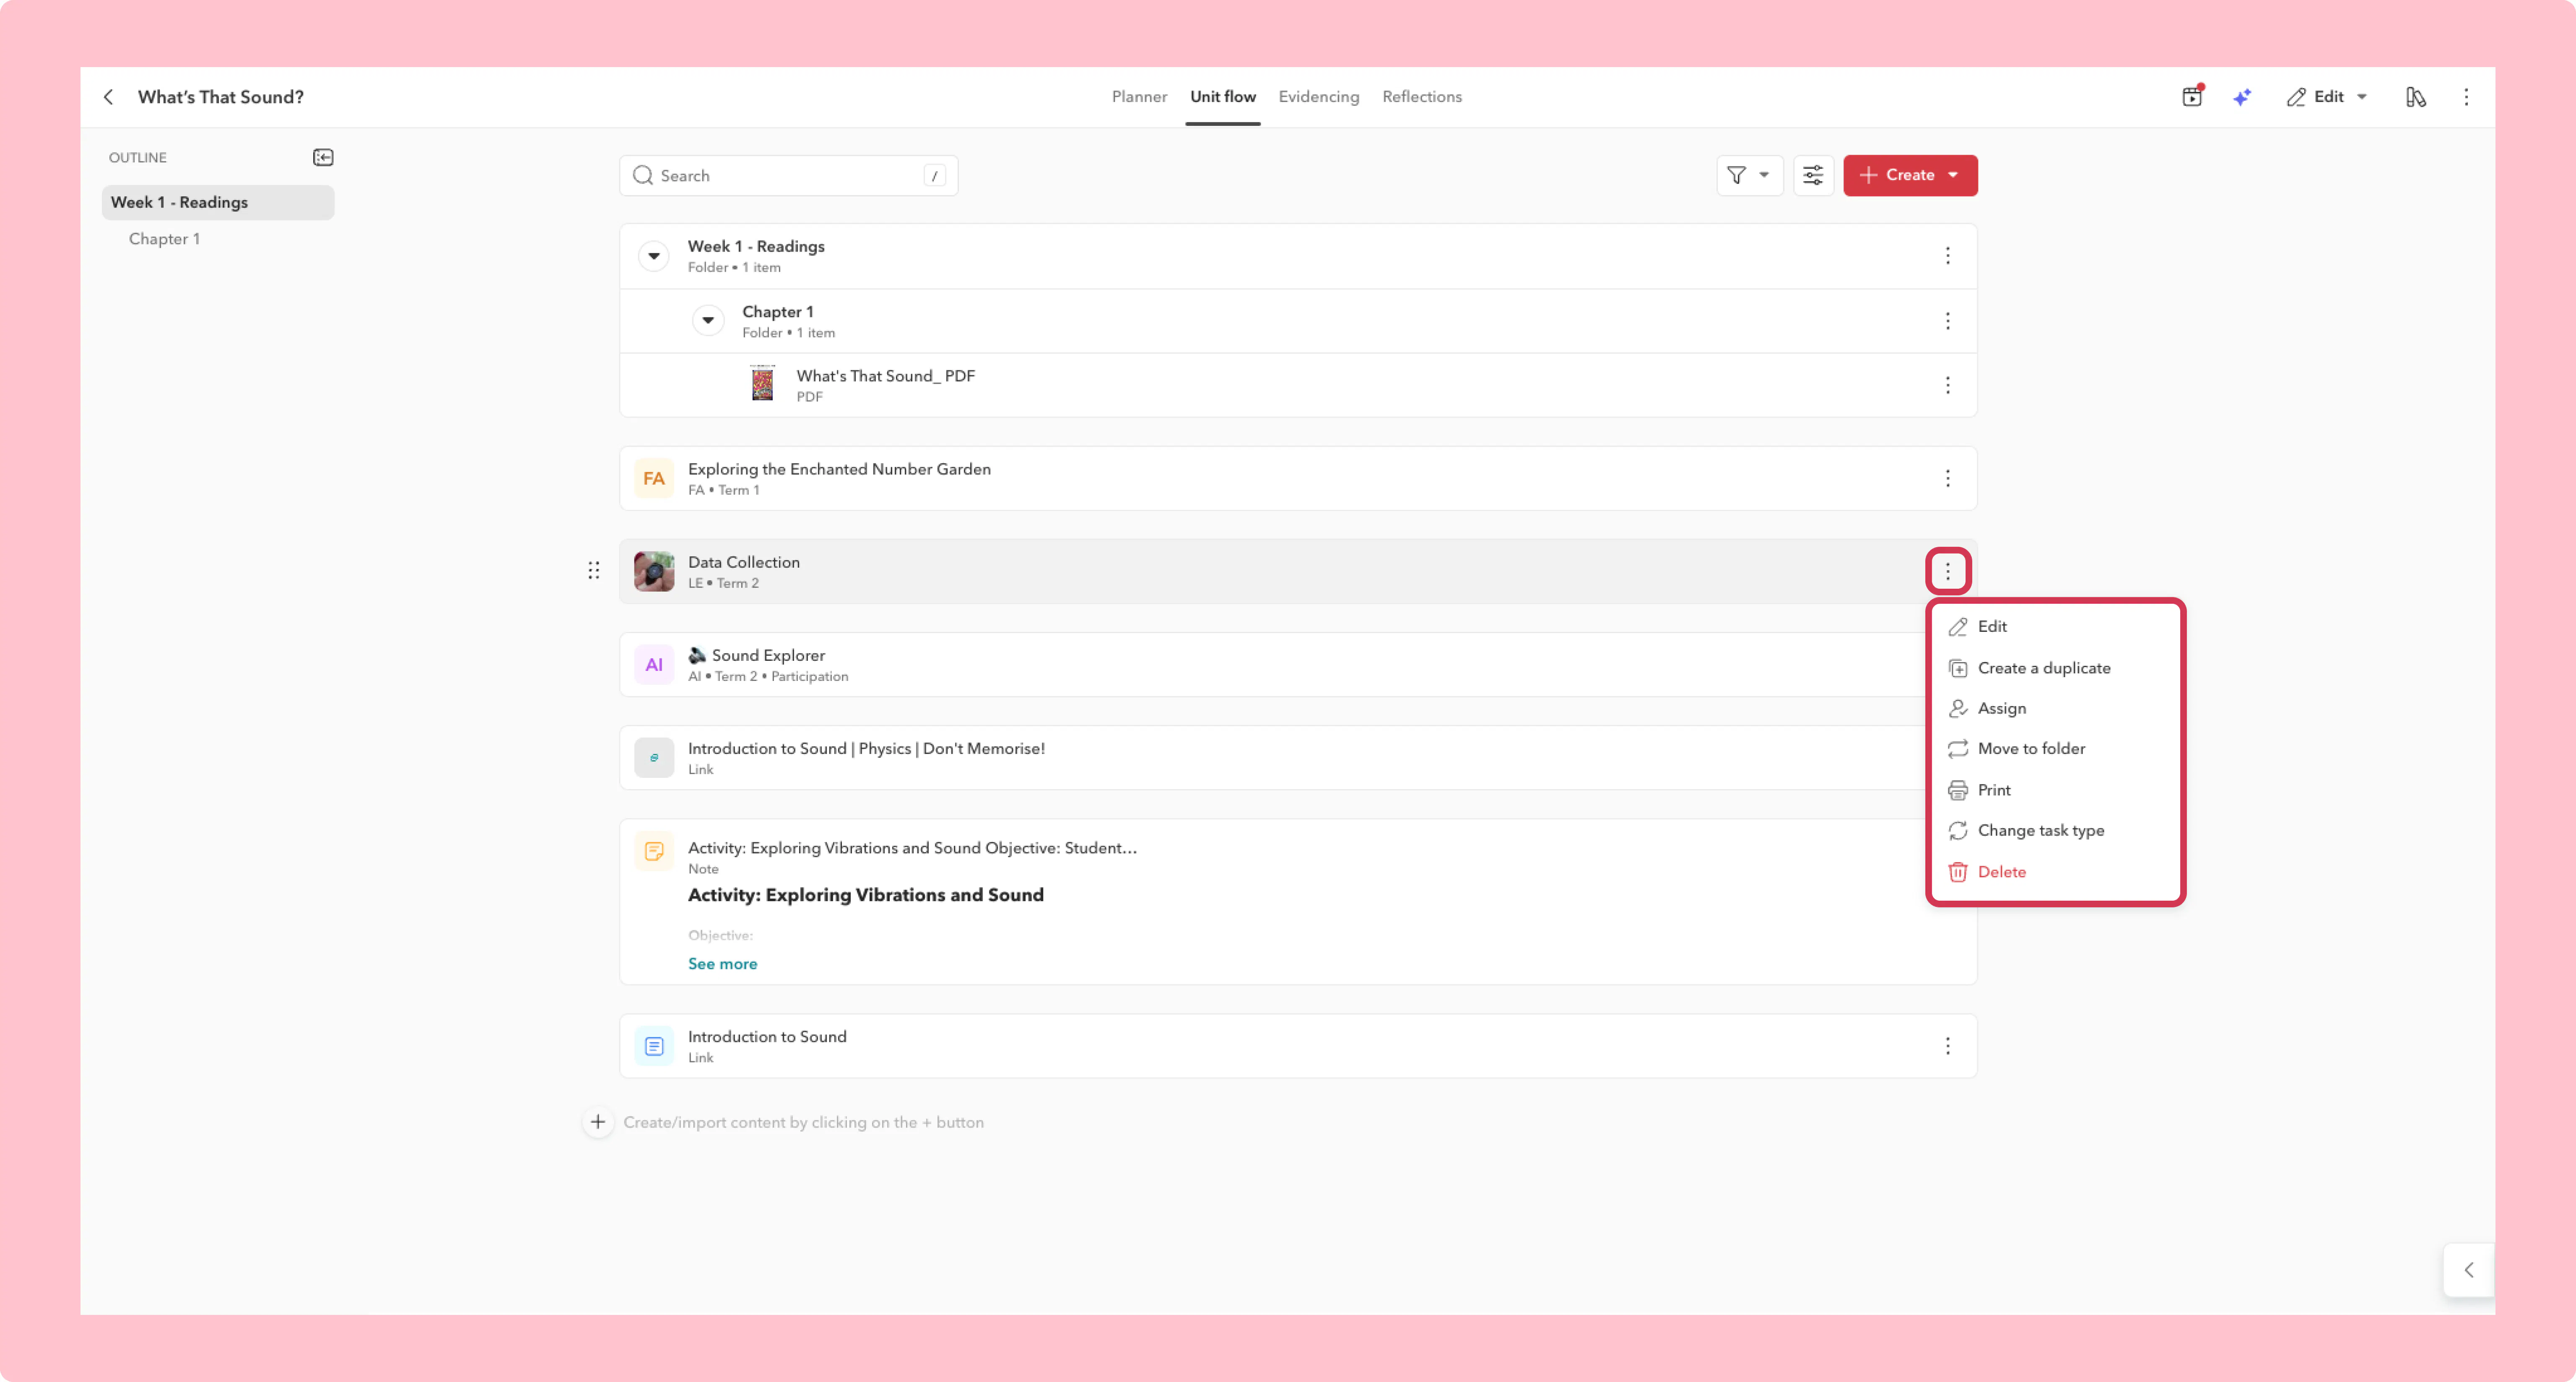The width and height of the screenshot is (2576, 1382).
Task: Open the PDF thumbnail for What's That Sound
Action: point(762,383)
